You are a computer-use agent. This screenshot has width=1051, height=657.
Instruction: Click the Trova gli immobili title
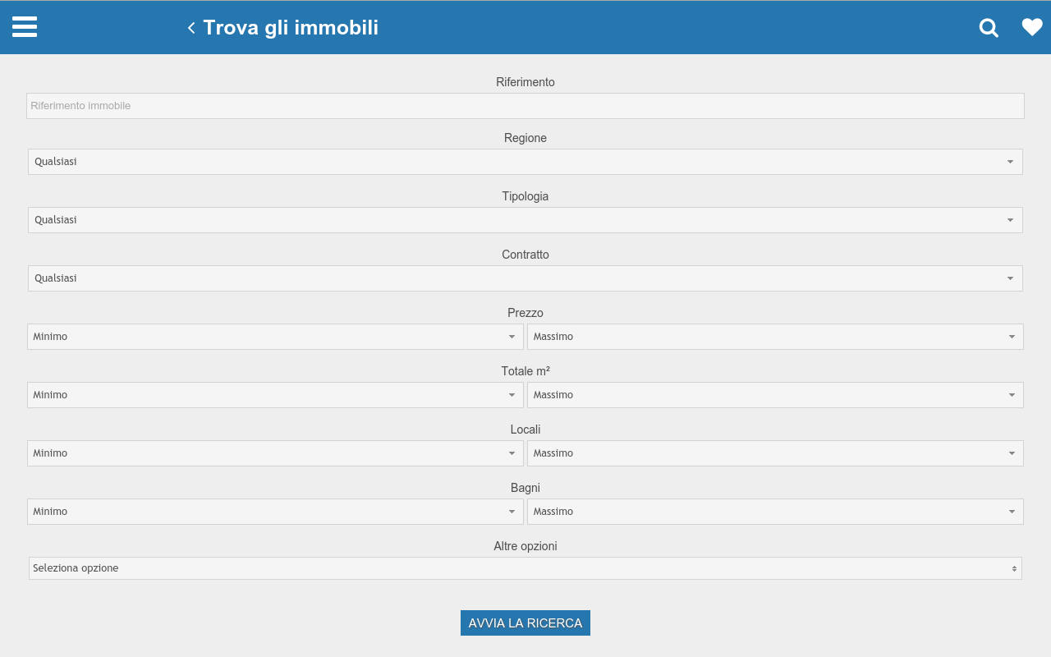pos(291,28)
